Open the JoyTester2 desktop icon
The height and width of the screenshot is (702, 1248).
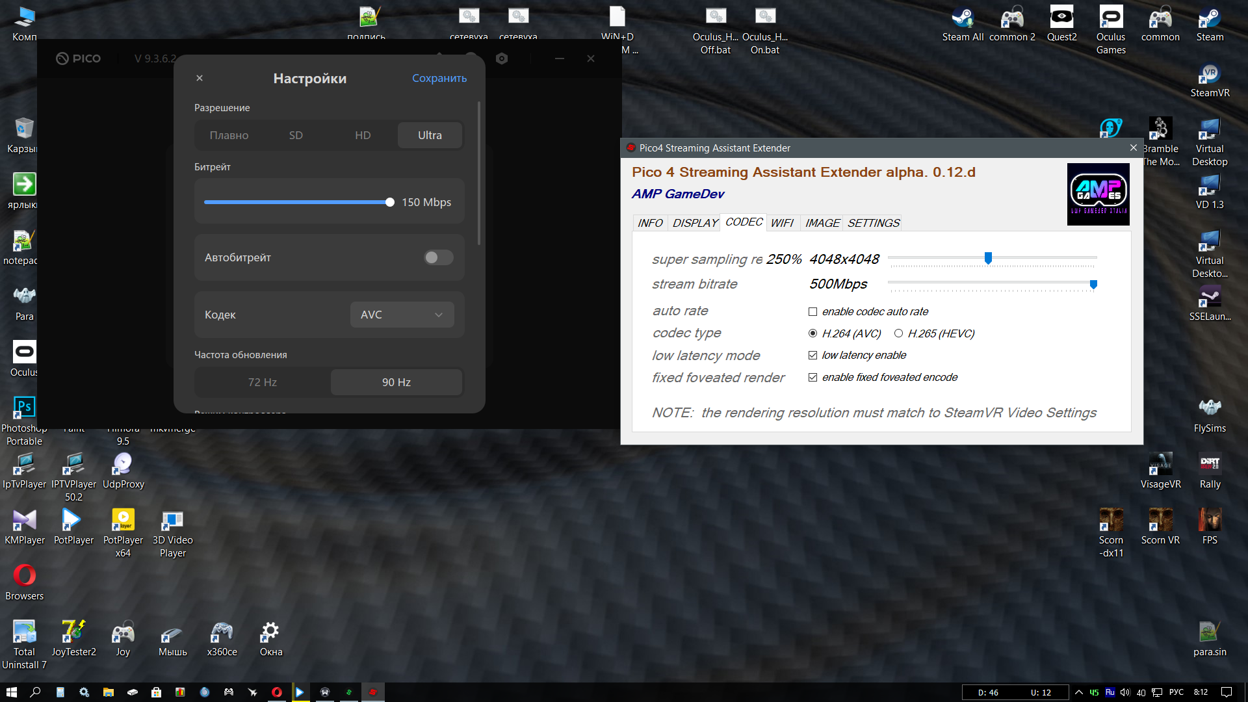point(73,639)
